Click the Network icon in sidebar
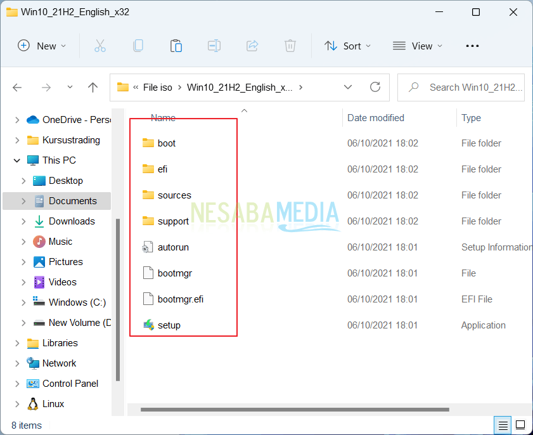 [32, 363]
